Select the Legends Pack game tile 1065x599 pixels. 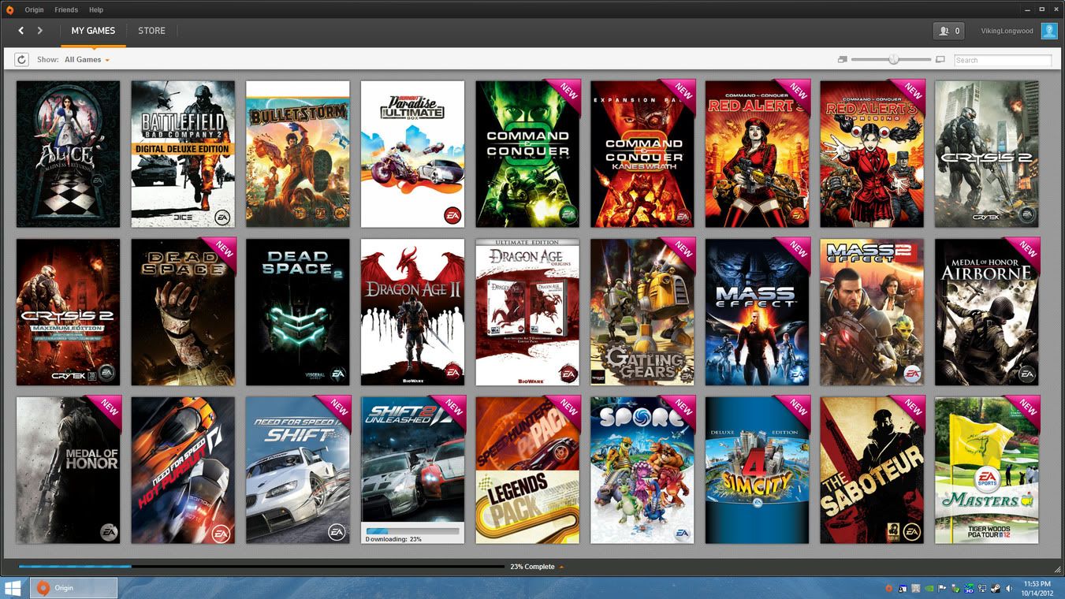[x=527, y=470]
